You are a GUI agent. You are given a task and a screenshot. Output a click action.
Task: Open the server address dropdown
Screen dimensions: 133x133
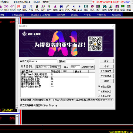(x=59, y=67)
